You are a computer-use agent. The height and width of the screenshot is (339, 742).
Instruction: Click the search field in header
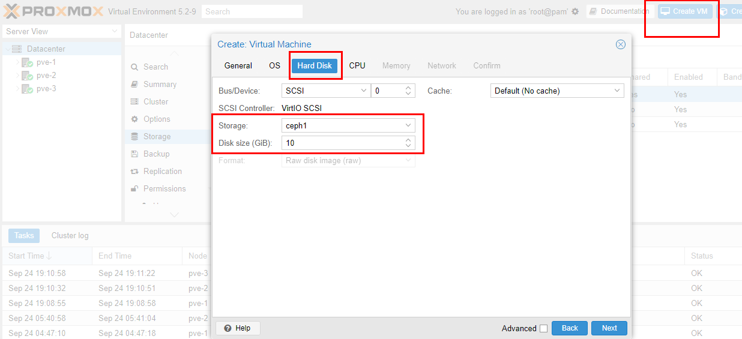click(x=252, y=11)
